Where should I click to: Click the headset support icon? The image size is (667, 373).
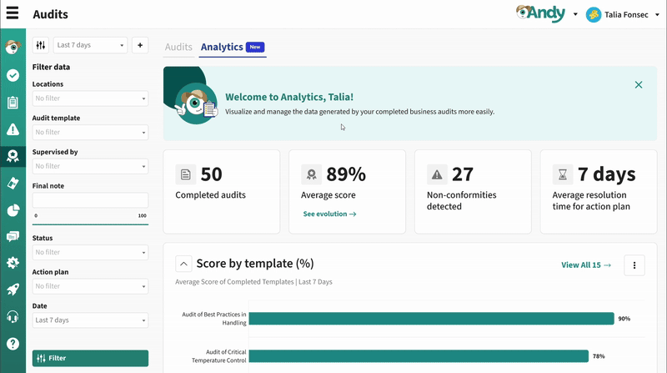(x=13, y=316)
